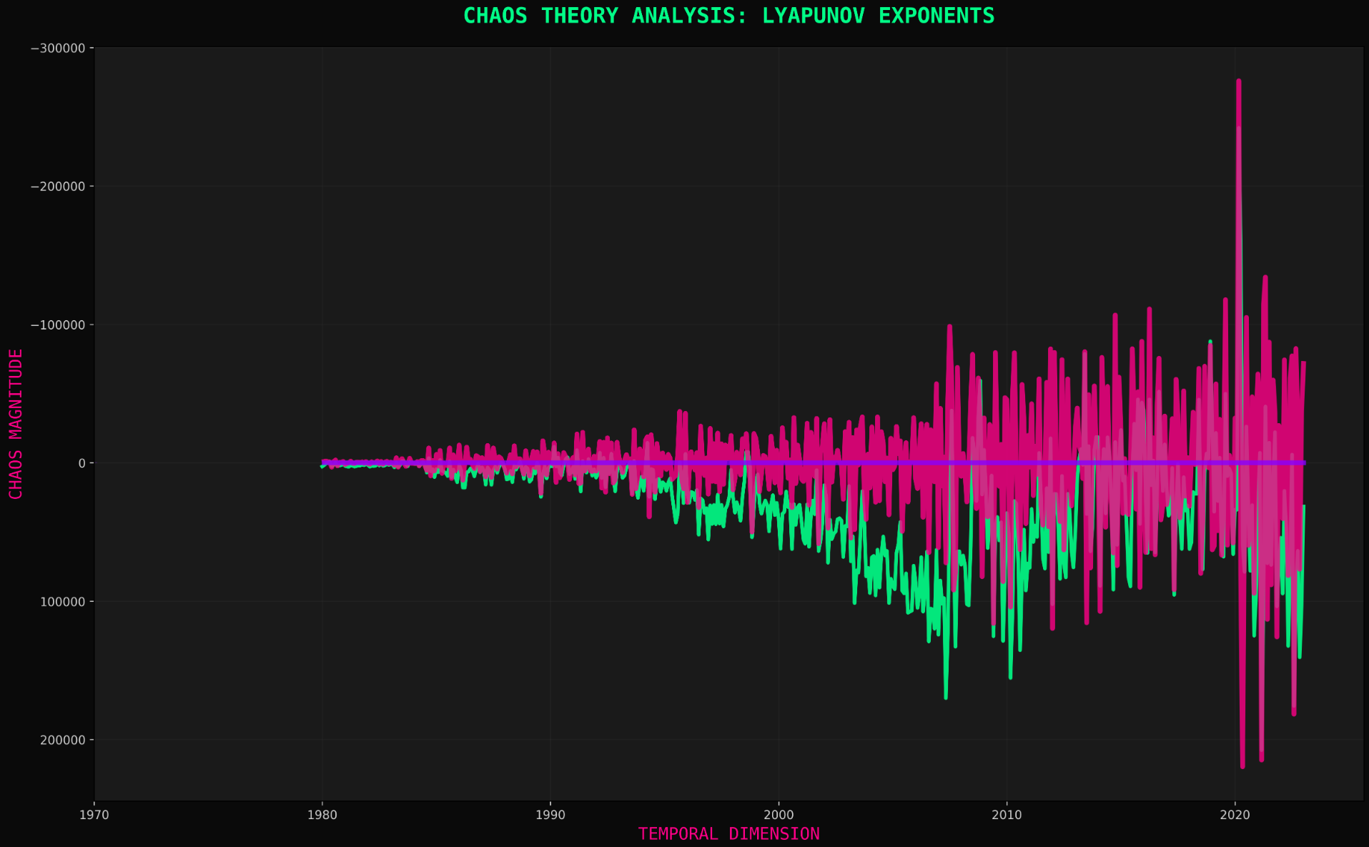Click the '2020' x-axis tick label
This screenshot has height=847, width=1369.
click(x=1235, y=815)
